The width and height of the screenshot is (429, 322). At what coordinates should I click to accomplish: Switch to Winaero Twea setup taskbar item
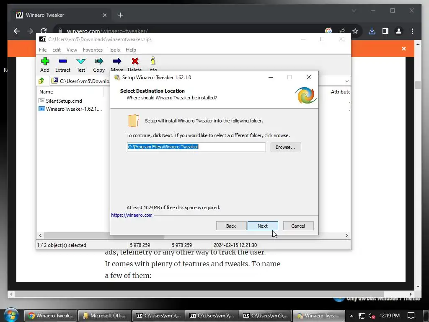(x=319, y=315)
